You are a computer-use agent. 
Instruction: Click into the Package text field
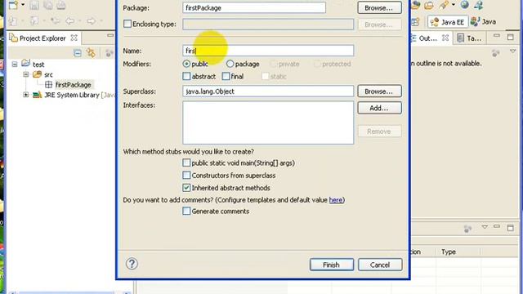pos(254,7)
